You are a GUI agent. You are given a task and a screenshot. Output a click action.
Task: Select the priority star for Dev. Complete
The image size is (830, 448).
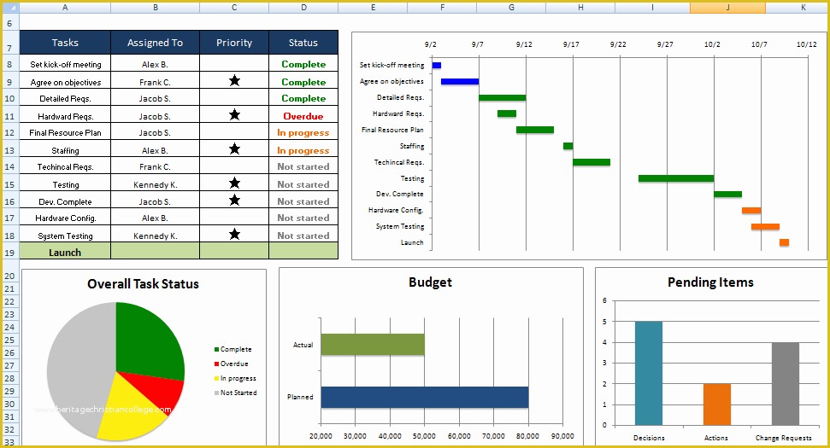234,201
